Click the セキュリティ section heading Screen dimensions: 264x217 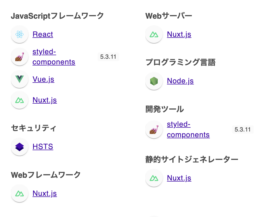(33, 128)
